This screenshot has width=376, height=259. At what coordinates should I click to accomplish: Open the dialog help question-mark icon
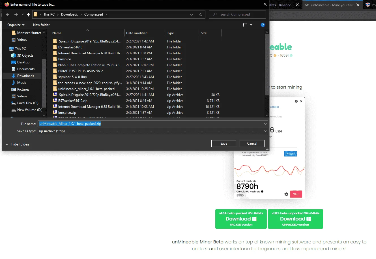tap(263, 25)
